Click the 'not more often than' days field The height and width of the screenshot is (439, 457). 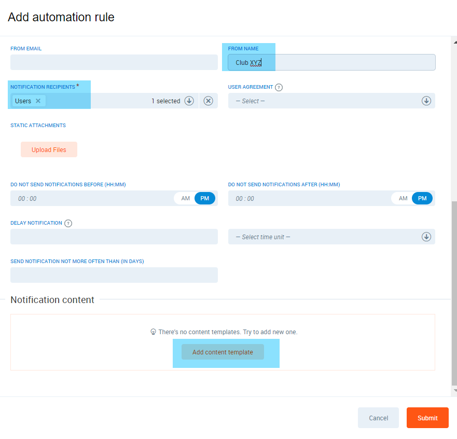[114, 276]
